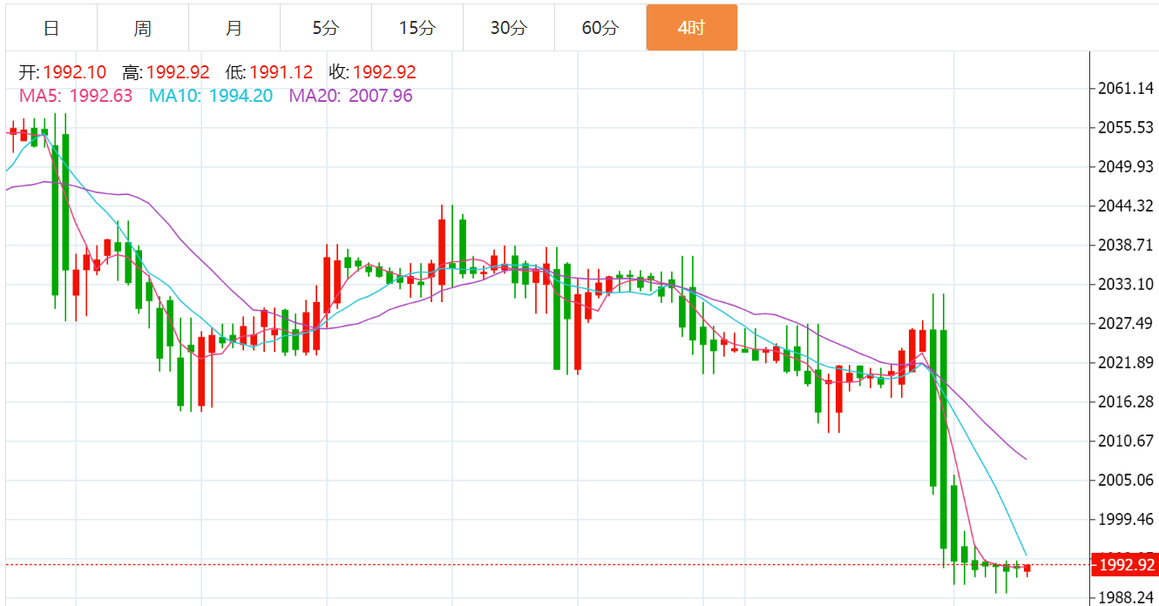
Task: Click the 2061.14 price axis label
Action: [x=1127, y=89]
